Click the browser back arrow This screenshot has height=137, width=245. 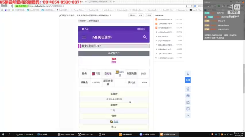pos(12,6)
